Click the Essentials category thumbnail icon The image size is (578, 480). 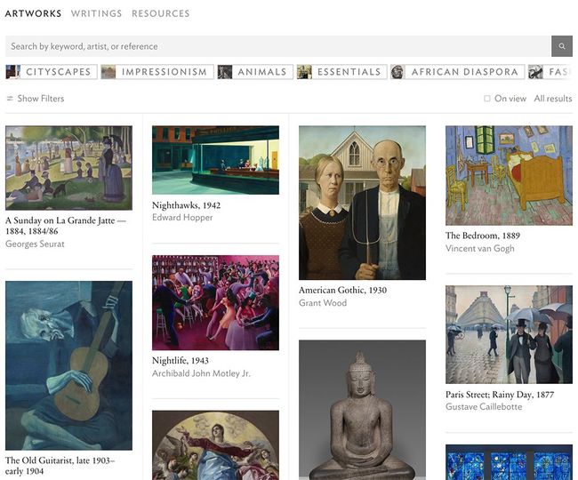tap(304, 72)
